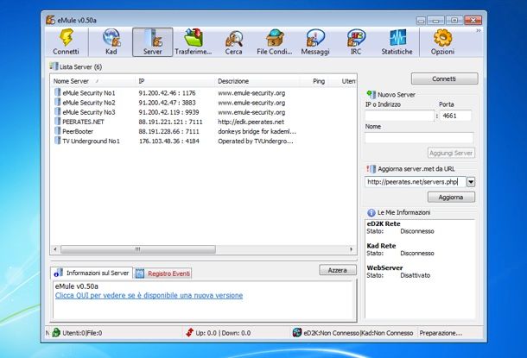Image resolution: width=527 pixels, height=358 pixels.
Task: Open the Cerca search view
Action: point(233,42)
